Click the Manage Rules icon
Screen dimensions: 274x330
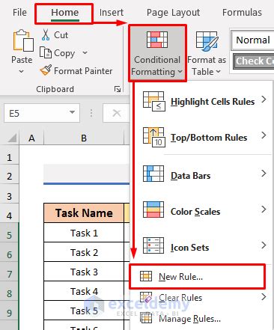click(146, 318)
